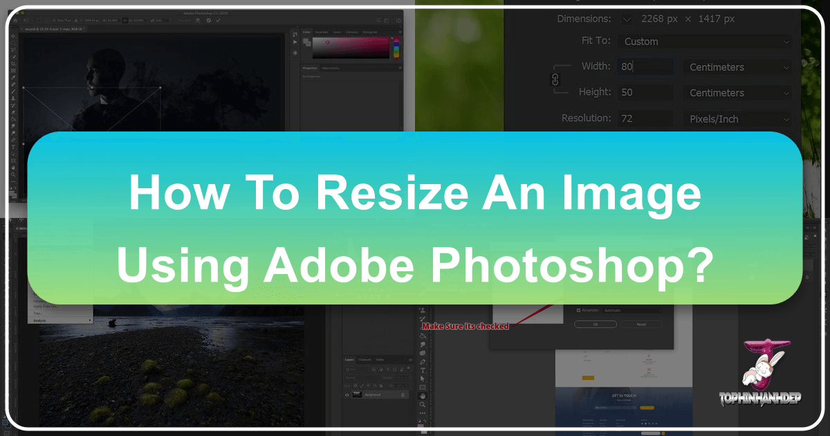Click the cancel transform icon in options bar
Screen dimensions: 830x436
[209, 20]
